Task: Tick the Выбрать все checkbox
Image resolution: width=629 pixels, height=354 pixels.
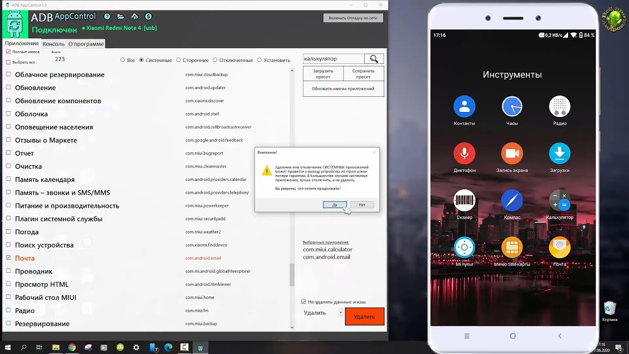Action: coord(8,62)
